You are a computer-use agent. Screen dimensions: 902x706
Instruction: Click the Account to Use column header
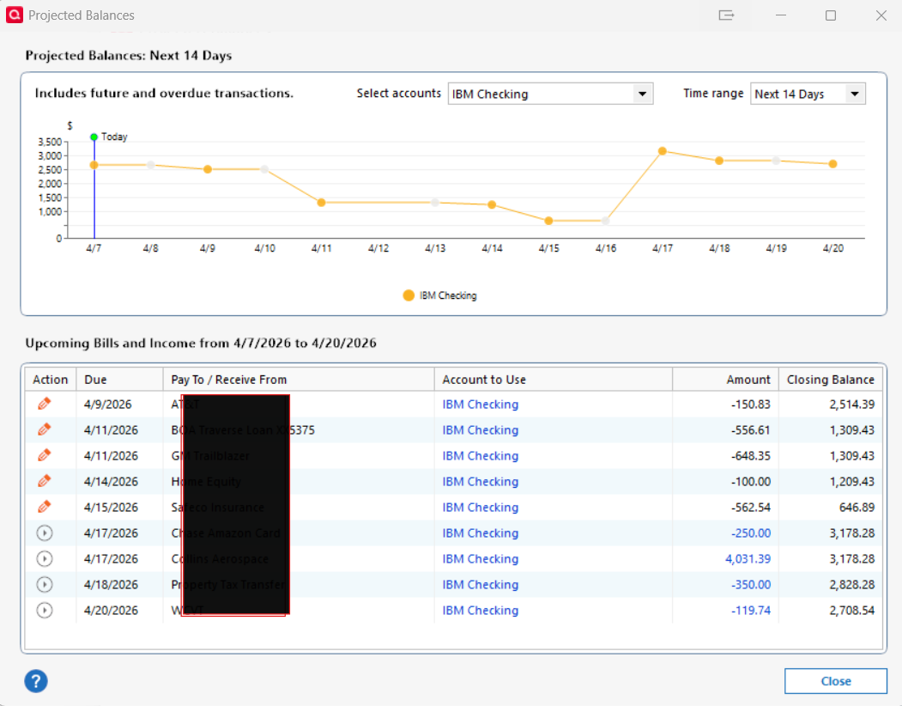click(x=553, y=380)
